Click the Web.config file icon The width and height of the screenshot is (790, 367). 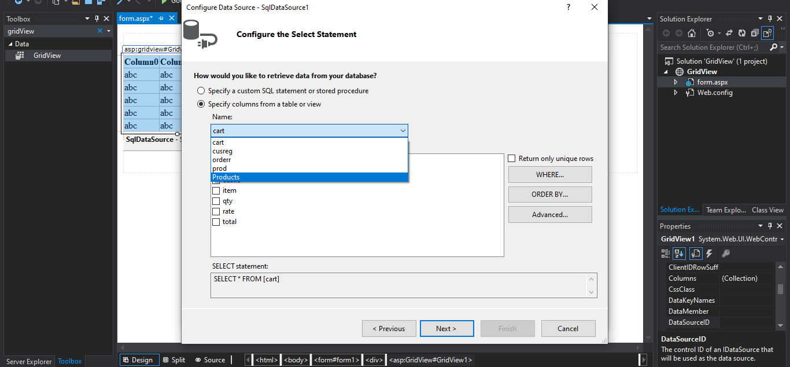(690, 93)
